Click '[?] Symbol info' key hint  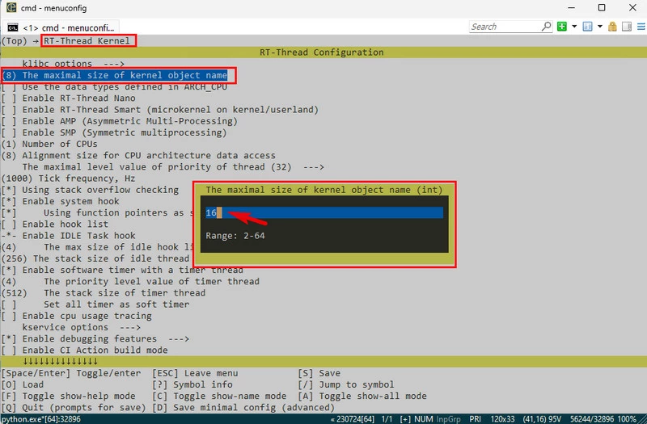pos(192,385)
